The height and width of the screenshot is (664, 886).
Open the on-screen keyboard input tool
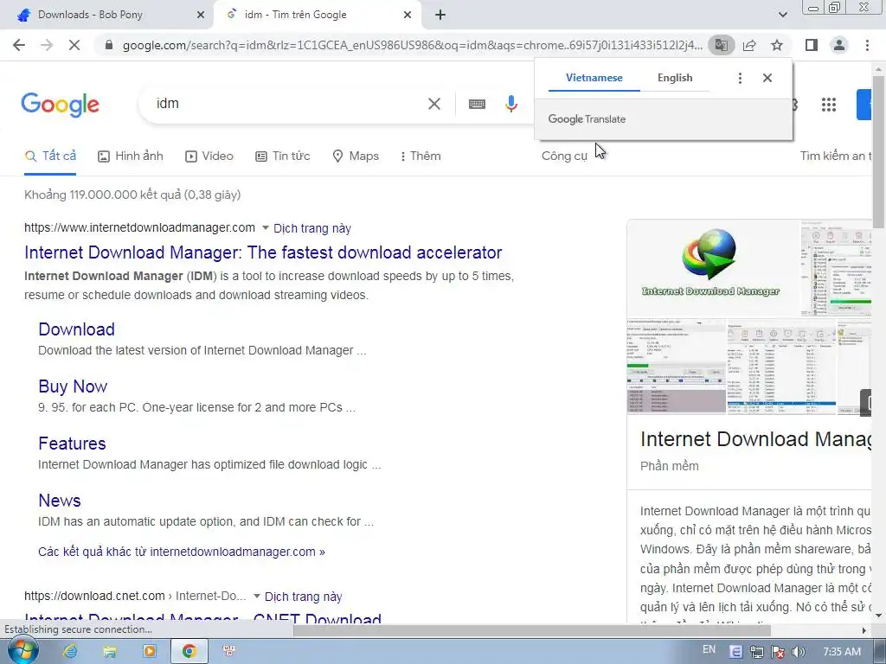[x=477, y=104]
